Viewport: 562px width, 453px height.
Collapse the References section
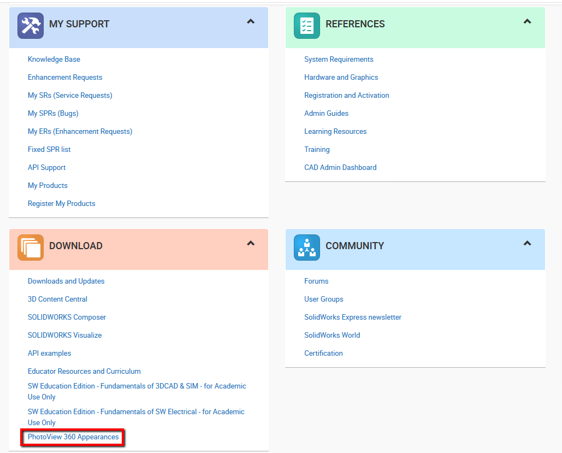[x=527, y=21]
